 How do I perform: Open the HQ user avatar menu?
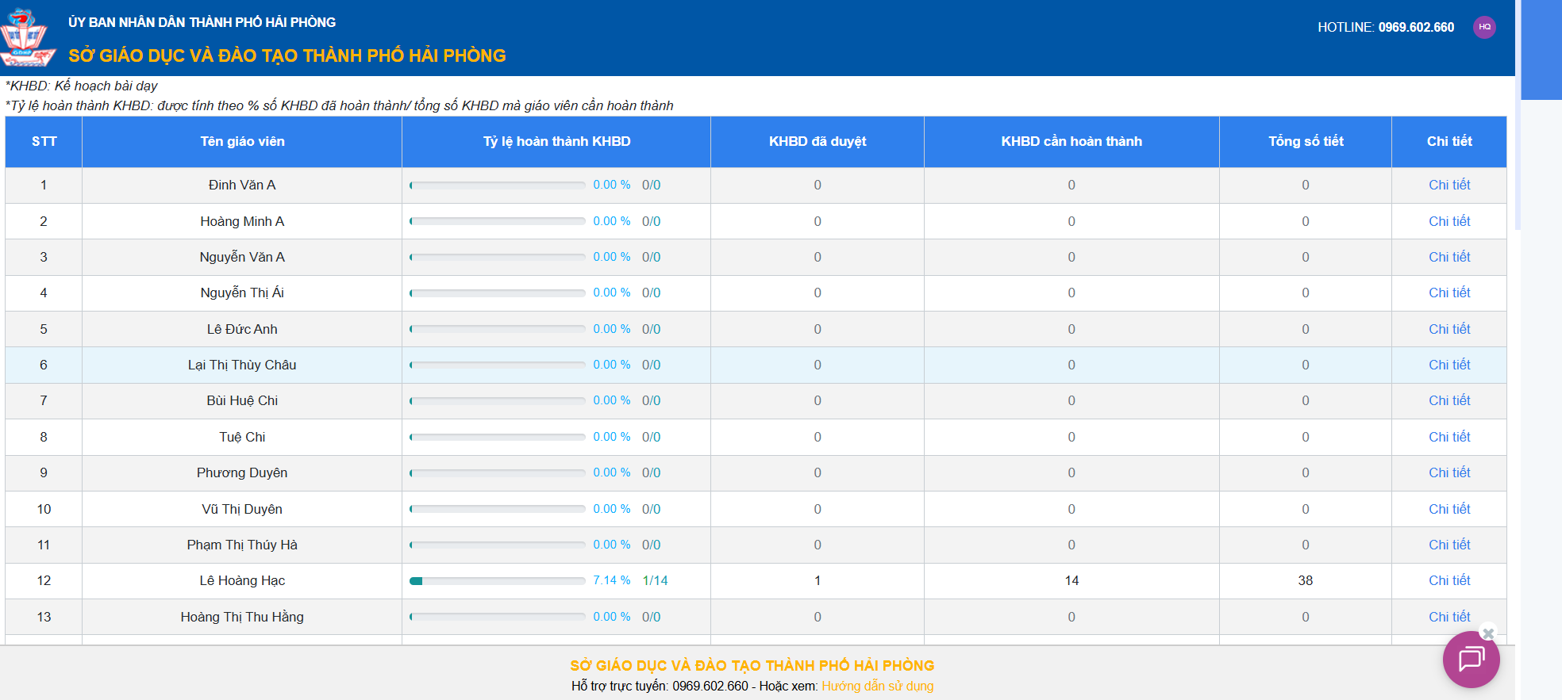click(x=1484, y=27)
